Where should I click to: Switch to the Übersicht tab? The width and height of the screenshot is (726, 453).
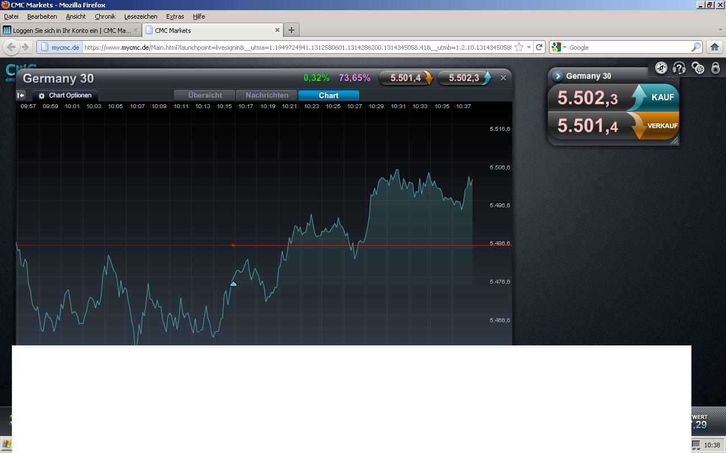(205, 95)
